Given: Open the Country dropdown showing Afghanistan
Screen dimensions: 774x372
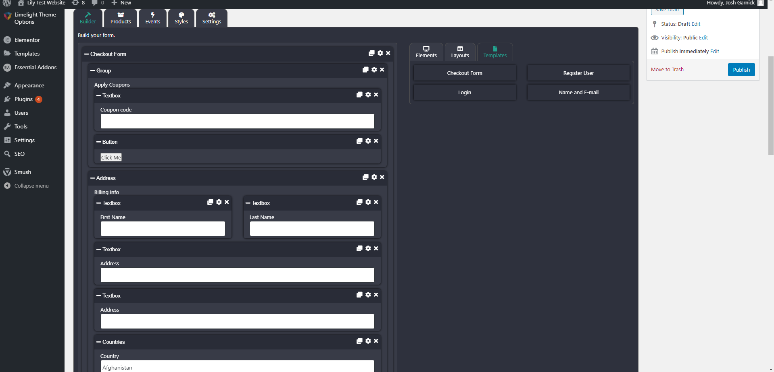Looking at the screenshot, I should 237,367.
